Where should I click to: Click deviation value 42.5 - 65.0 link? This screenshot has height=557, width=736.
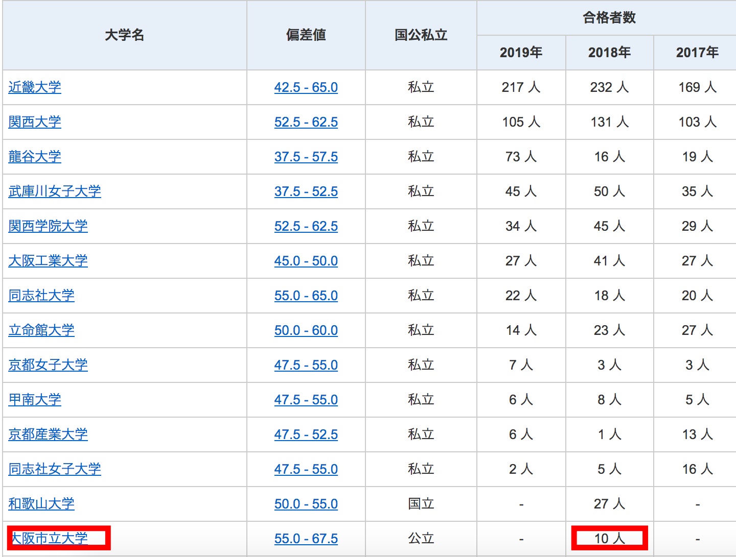click(x=306, y=87)
